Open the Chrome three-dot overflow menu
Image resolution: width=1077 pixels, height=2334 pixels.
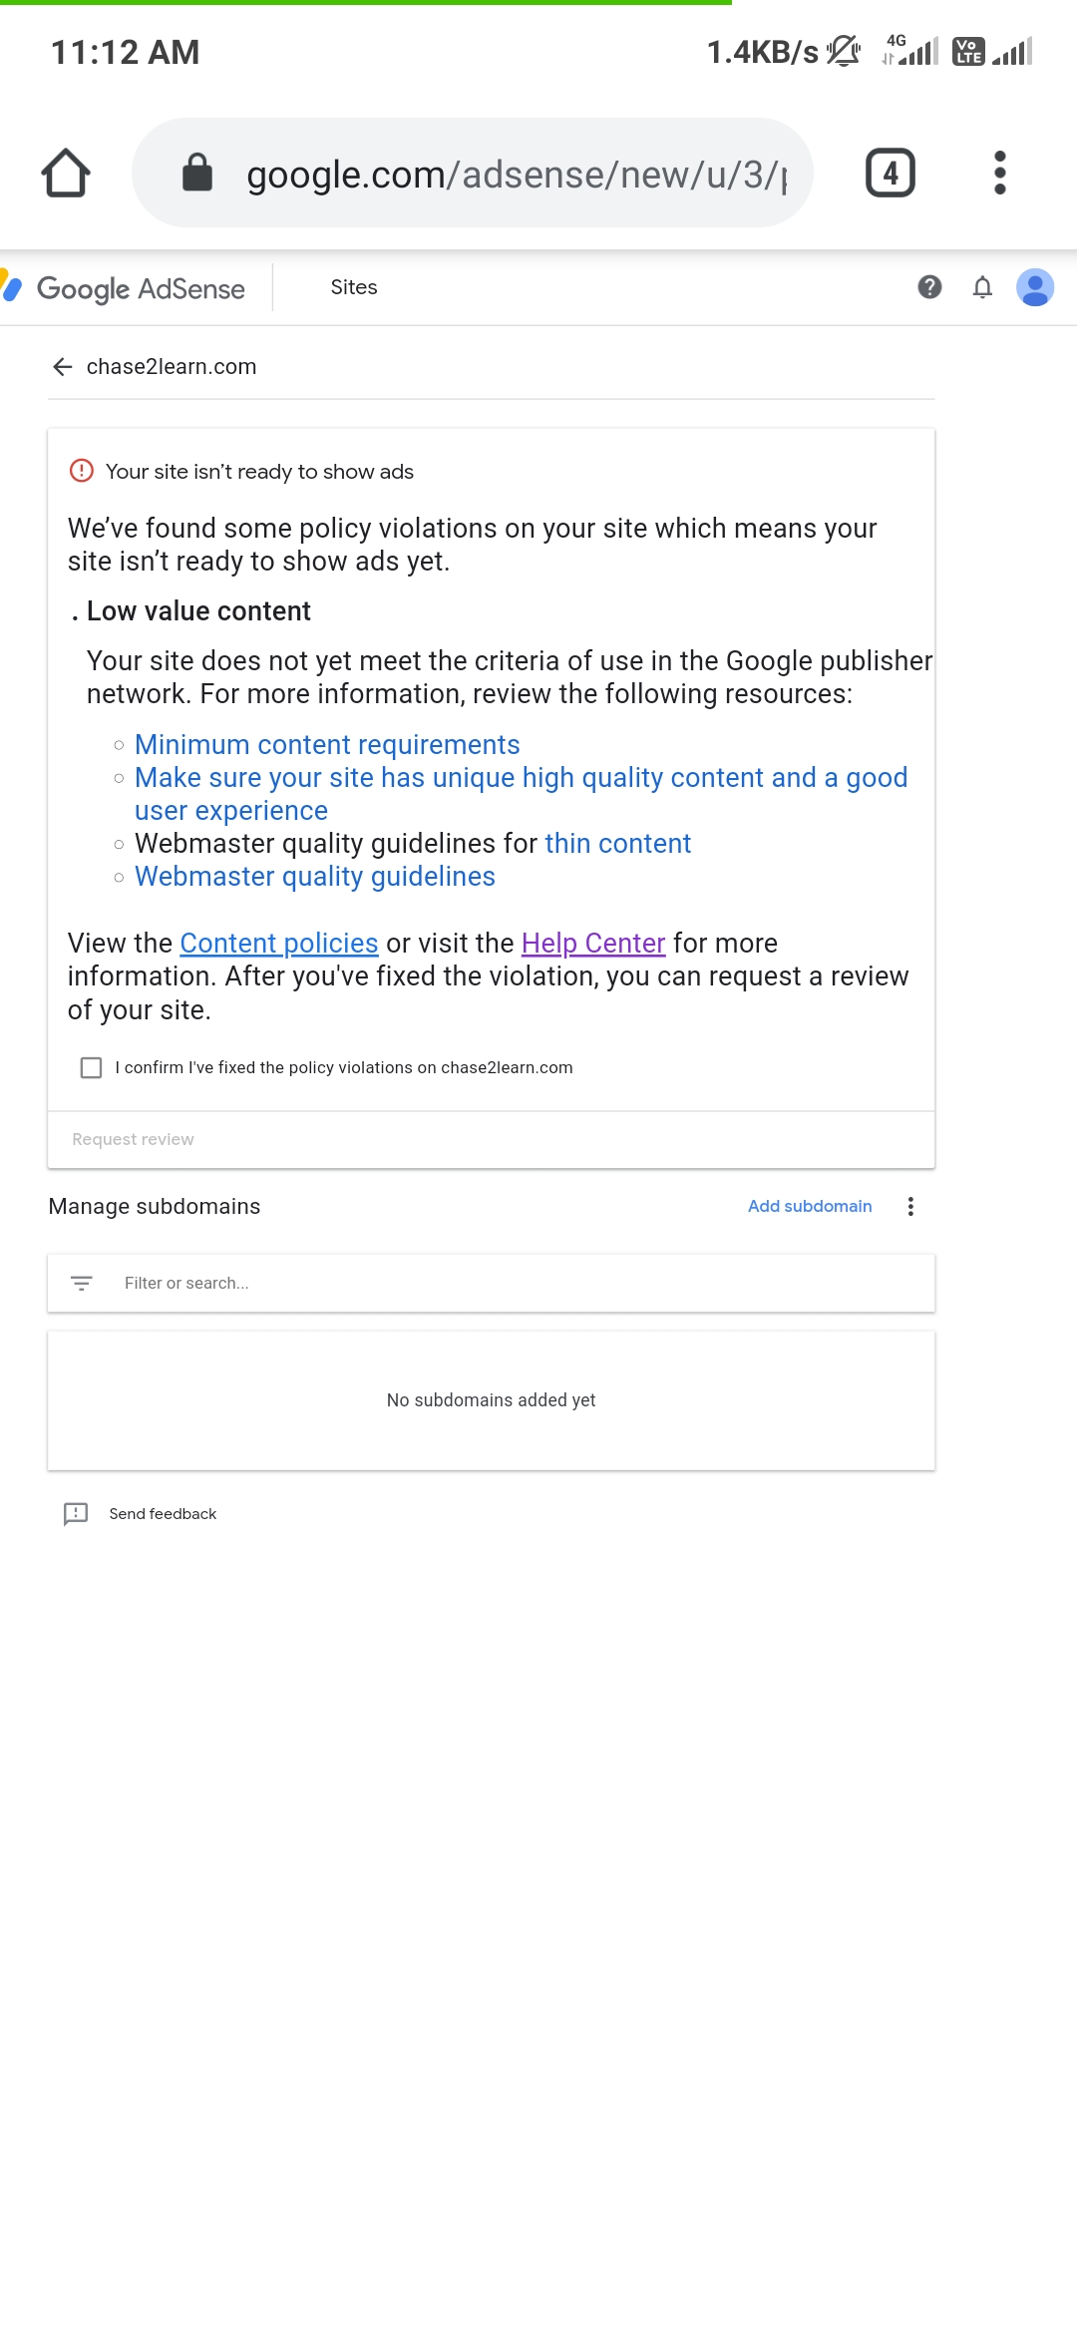pos(999,174)
